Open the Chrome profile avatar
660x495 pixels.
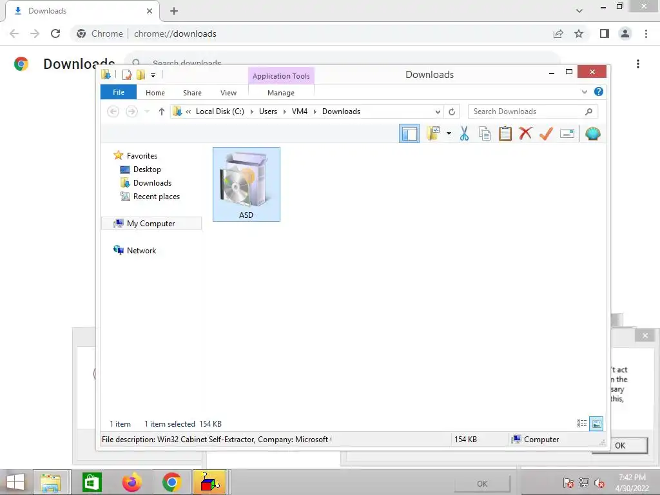(x=625, y=34)
